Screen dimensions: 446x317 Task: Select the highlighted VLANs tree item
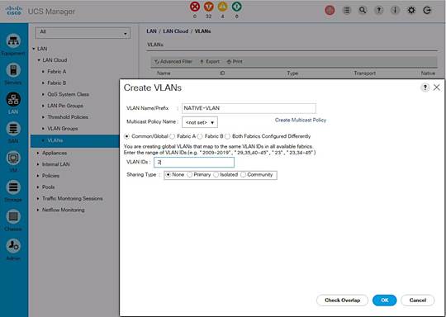(x=75, y=140)
